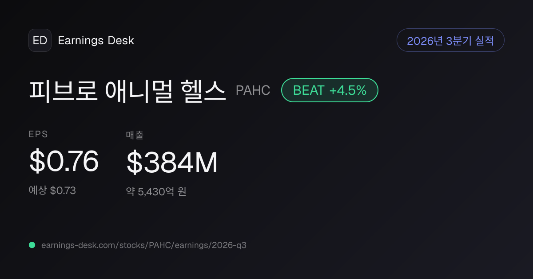Click the $0.76 EPS value
533x279 pixels.
64,161
